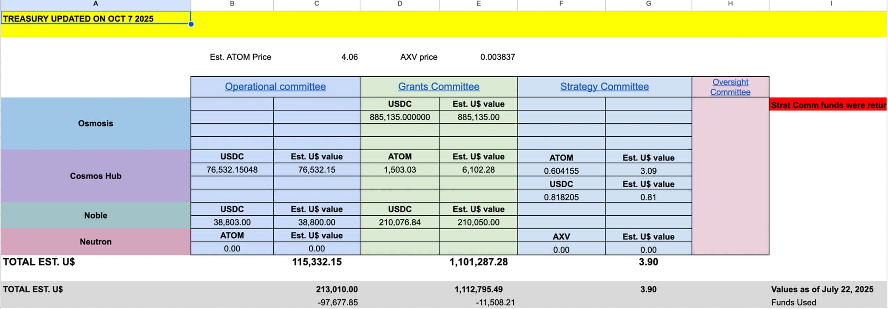Select the Osmosis row label cell

(x=96, y=123)
